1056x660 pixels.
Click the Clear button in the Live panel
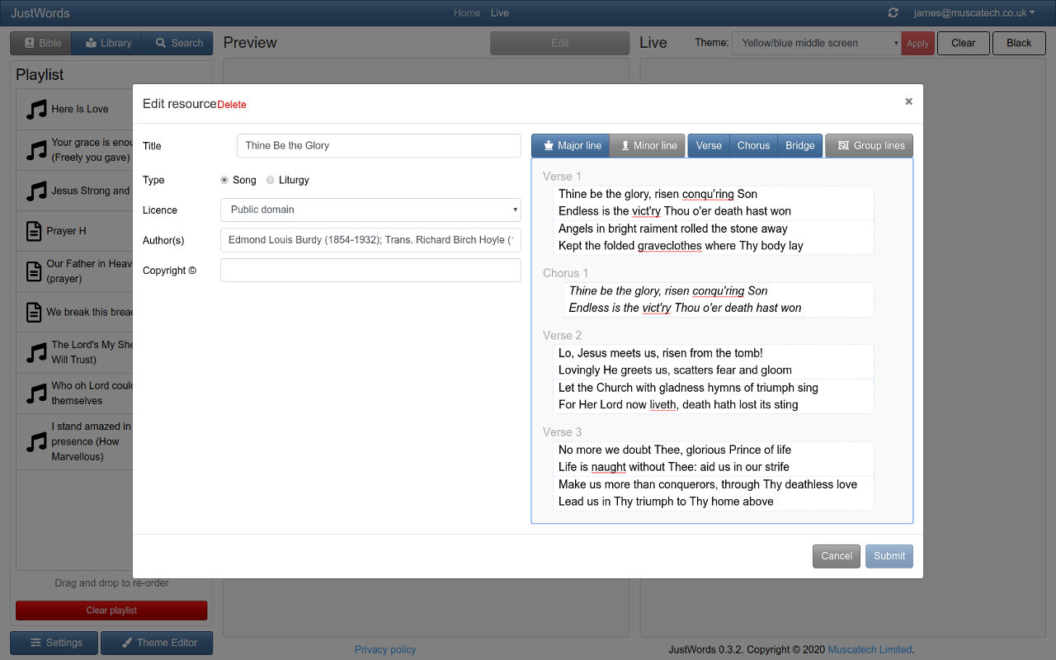[964, 43]
